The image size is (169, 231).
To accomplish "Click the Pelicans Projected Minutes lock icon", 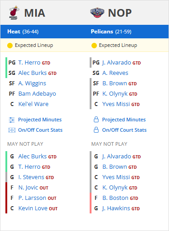I will pyautogui.click(x=96, y=120).
